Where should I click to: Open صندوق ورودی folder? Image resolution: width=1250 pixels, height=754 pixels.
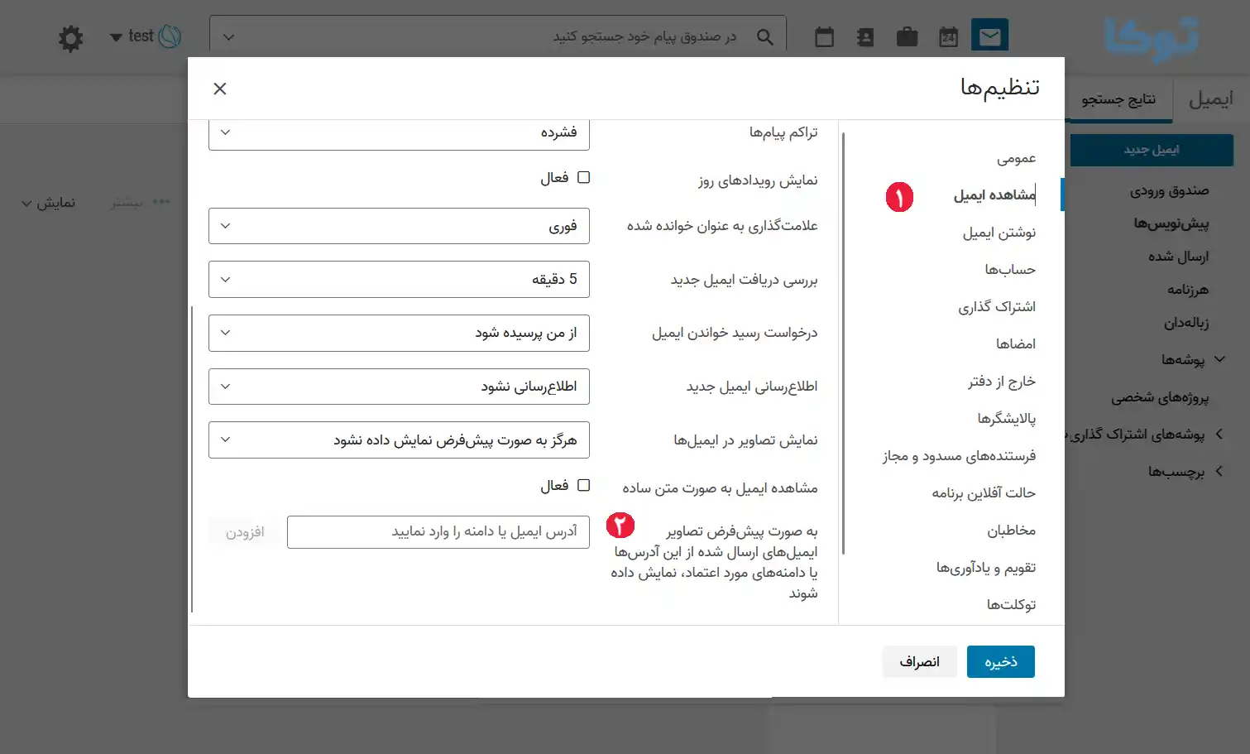click(1169, 191)
